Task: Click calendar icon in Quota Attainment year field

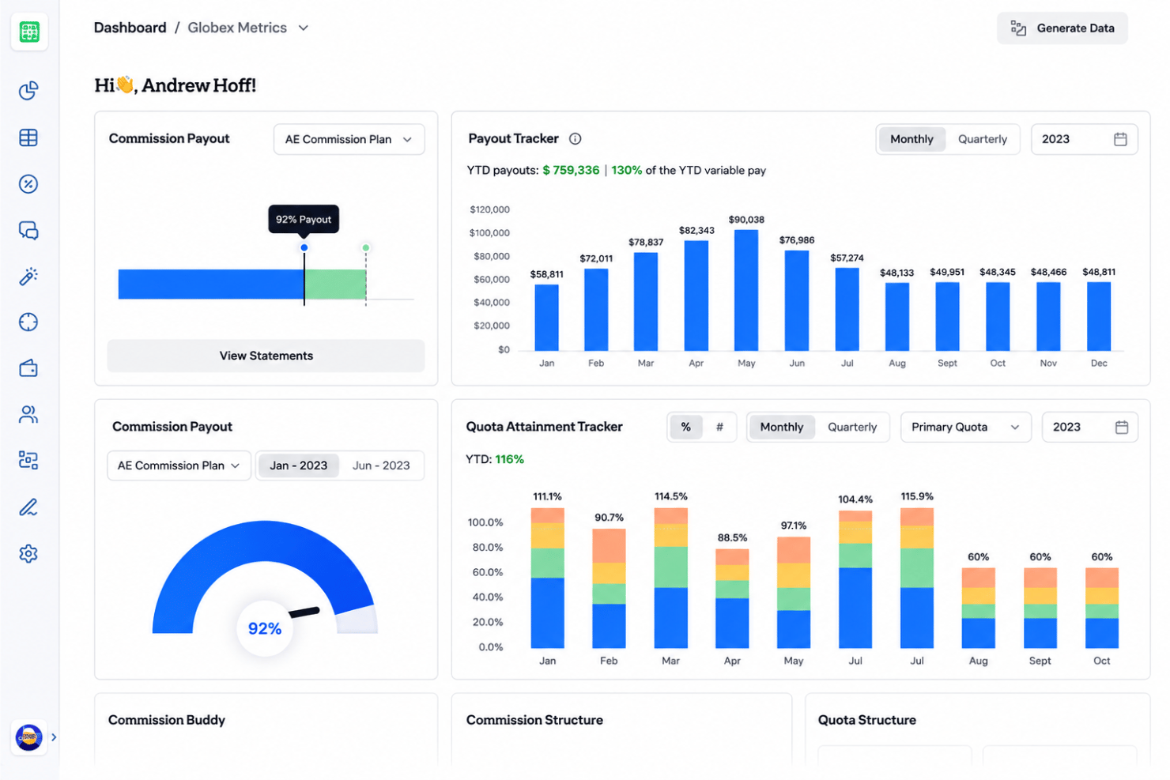Action: 1122,428
